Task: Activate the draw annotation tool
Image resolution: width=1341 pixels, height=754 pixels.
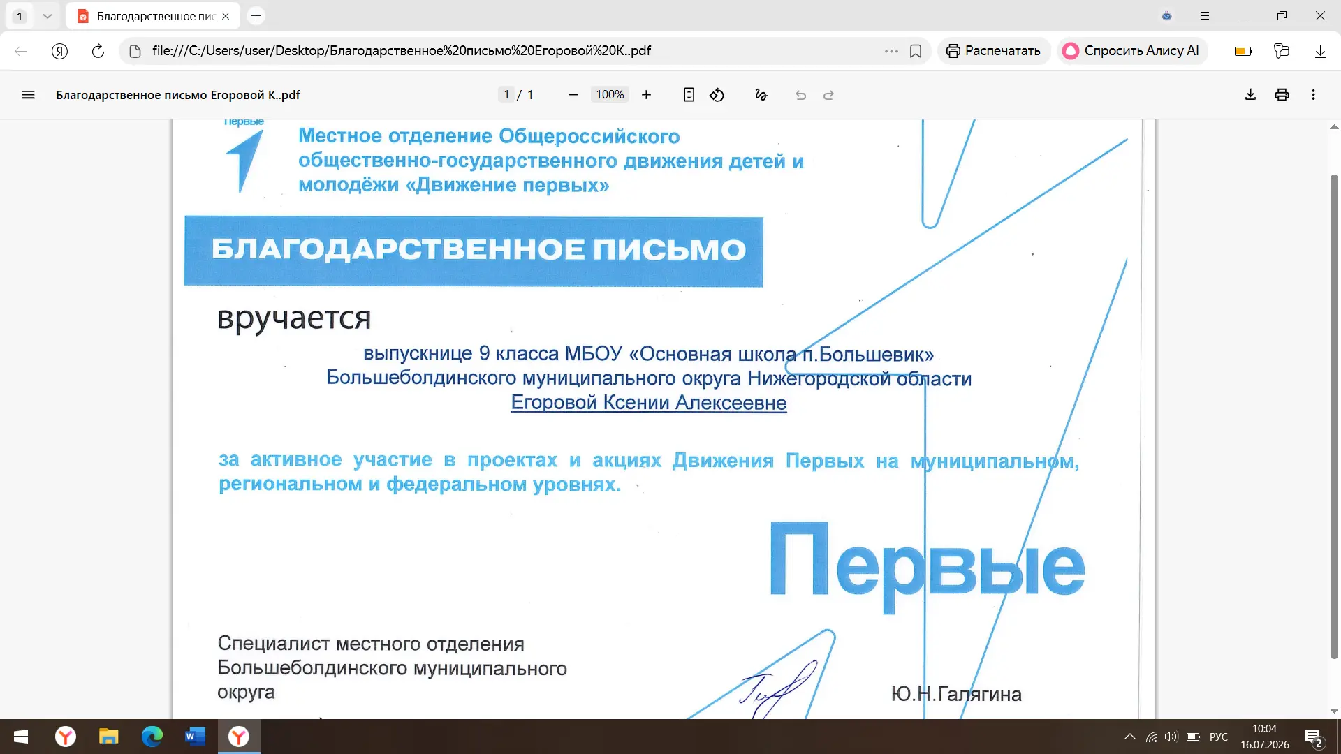Action: 761,95
